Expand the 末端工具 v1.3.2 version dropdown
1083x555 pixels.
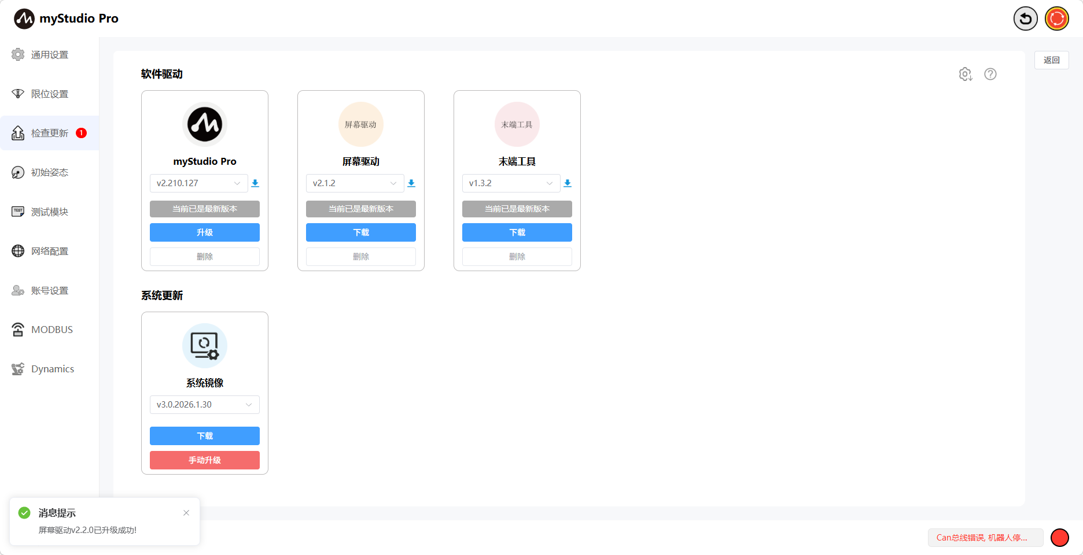[x=511, y=183]
